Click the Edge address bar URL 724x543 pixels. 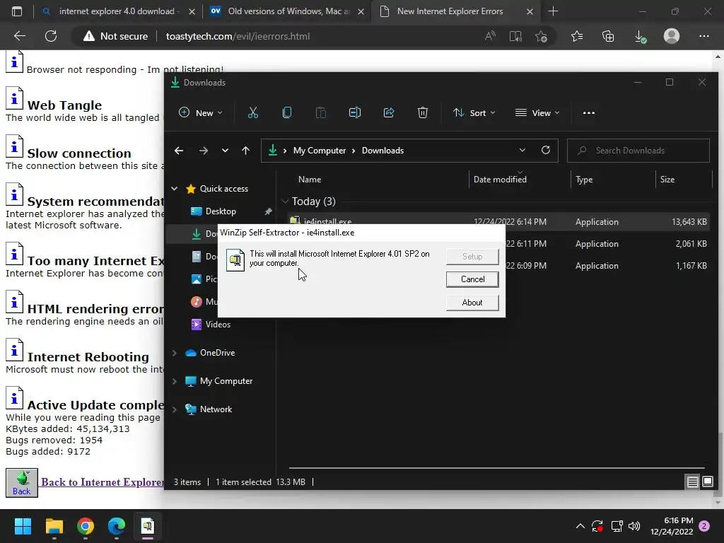(x=238, y=36)
